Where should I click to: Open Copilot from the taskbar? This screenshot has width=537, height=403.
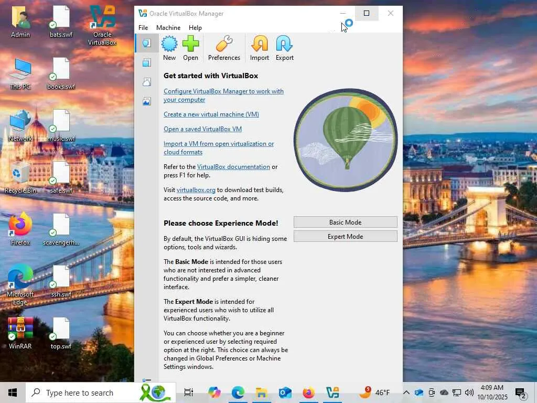tap(214, 393)
